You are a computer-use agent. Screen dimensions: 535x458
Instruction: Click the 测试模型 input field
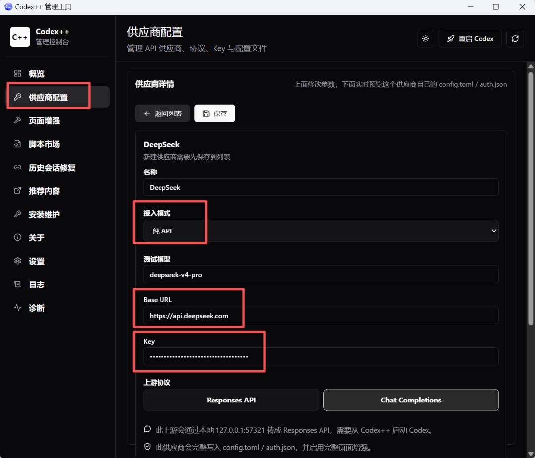pos(321,275)
